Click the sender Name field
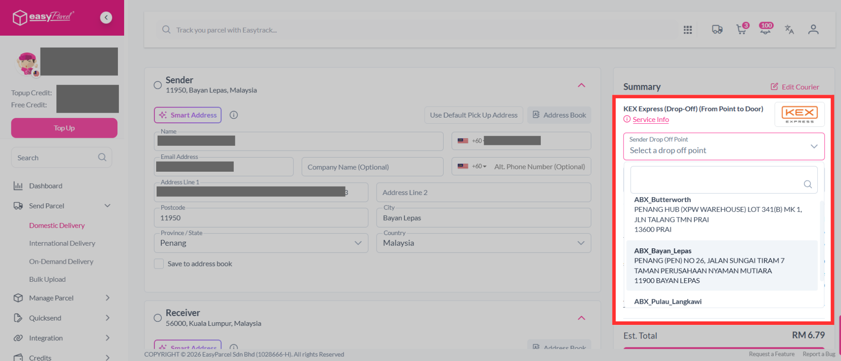Image resolution: width=841 pixels, height=361 pixels. pos(298,141)
